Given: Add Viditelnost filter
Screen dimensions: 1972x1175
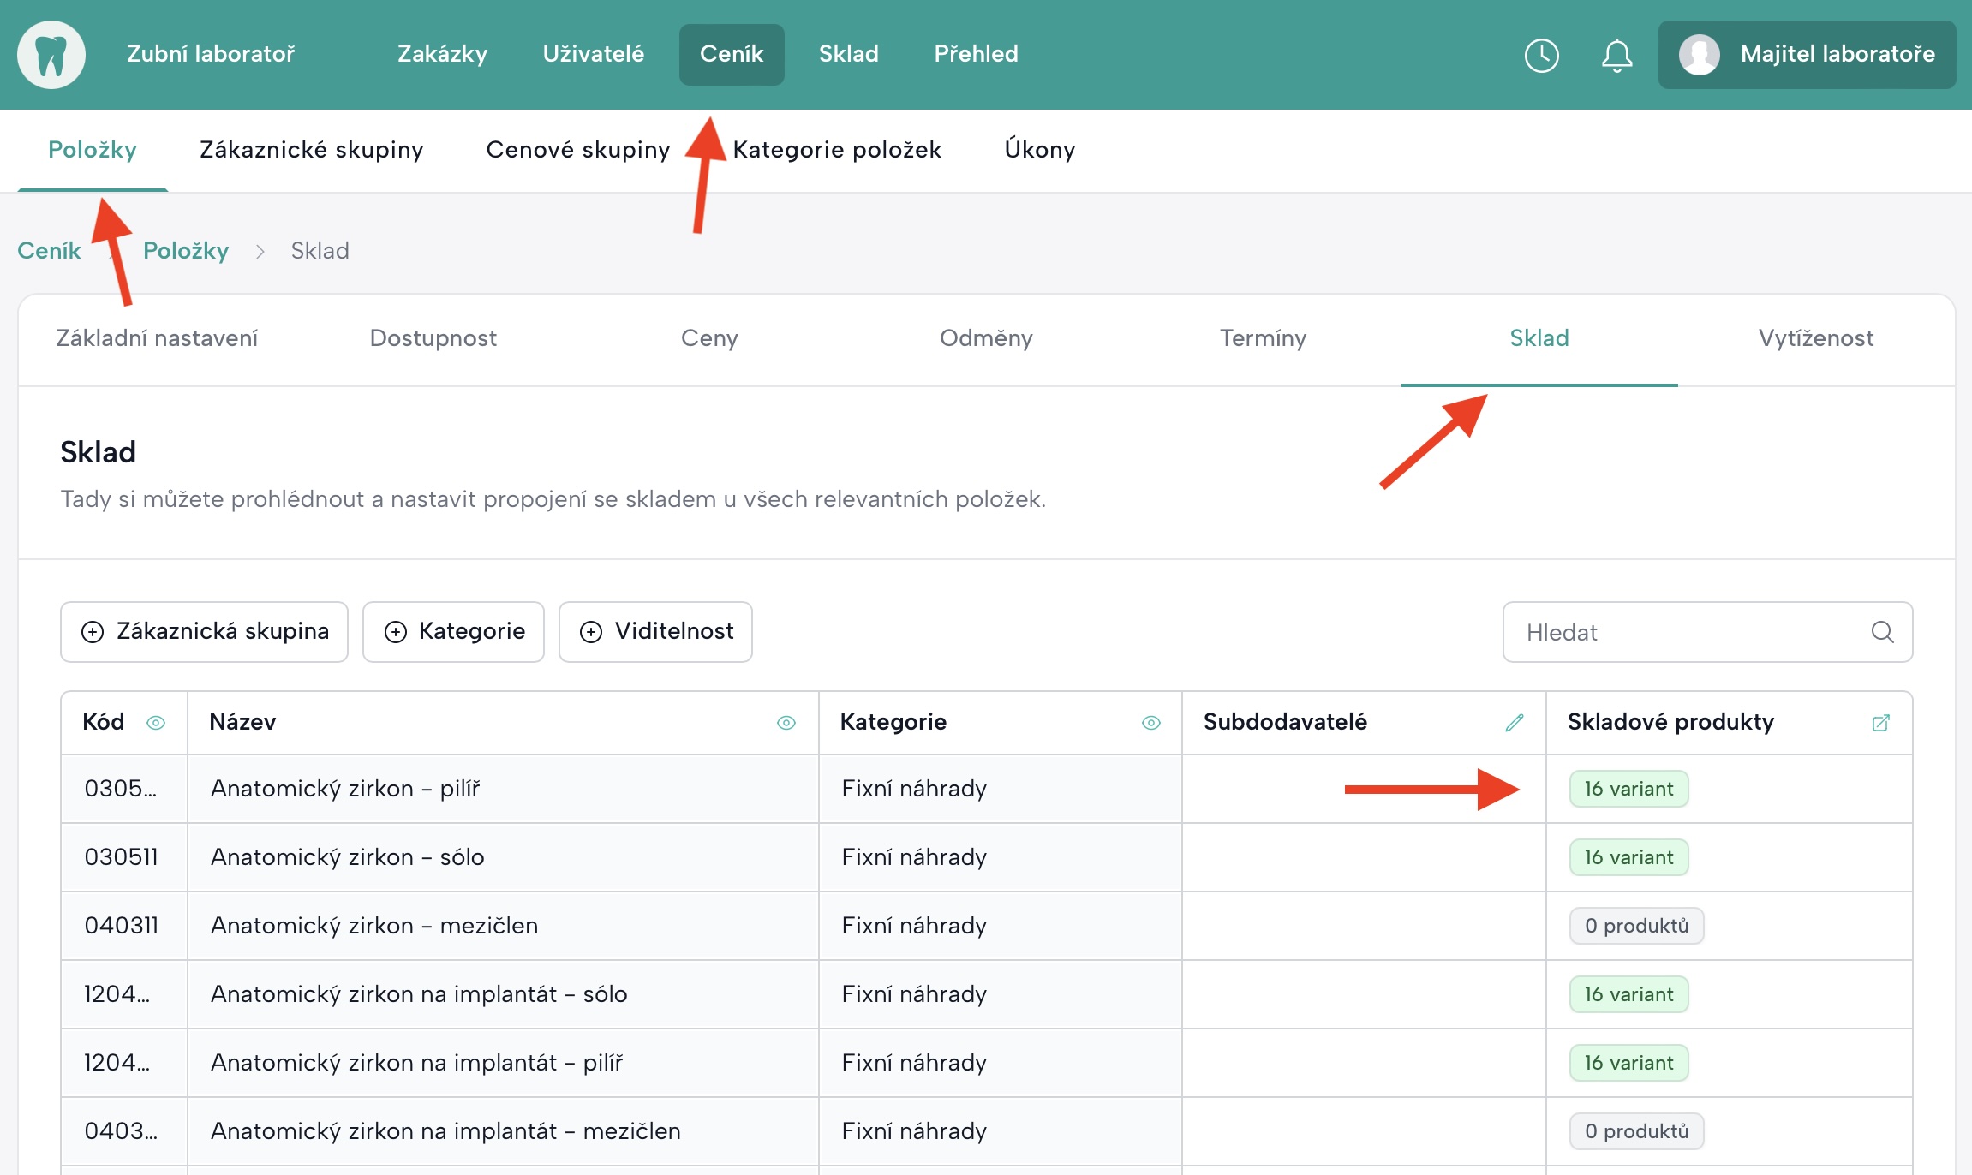Looking at the screenshot, I should [x=655, y=632].
